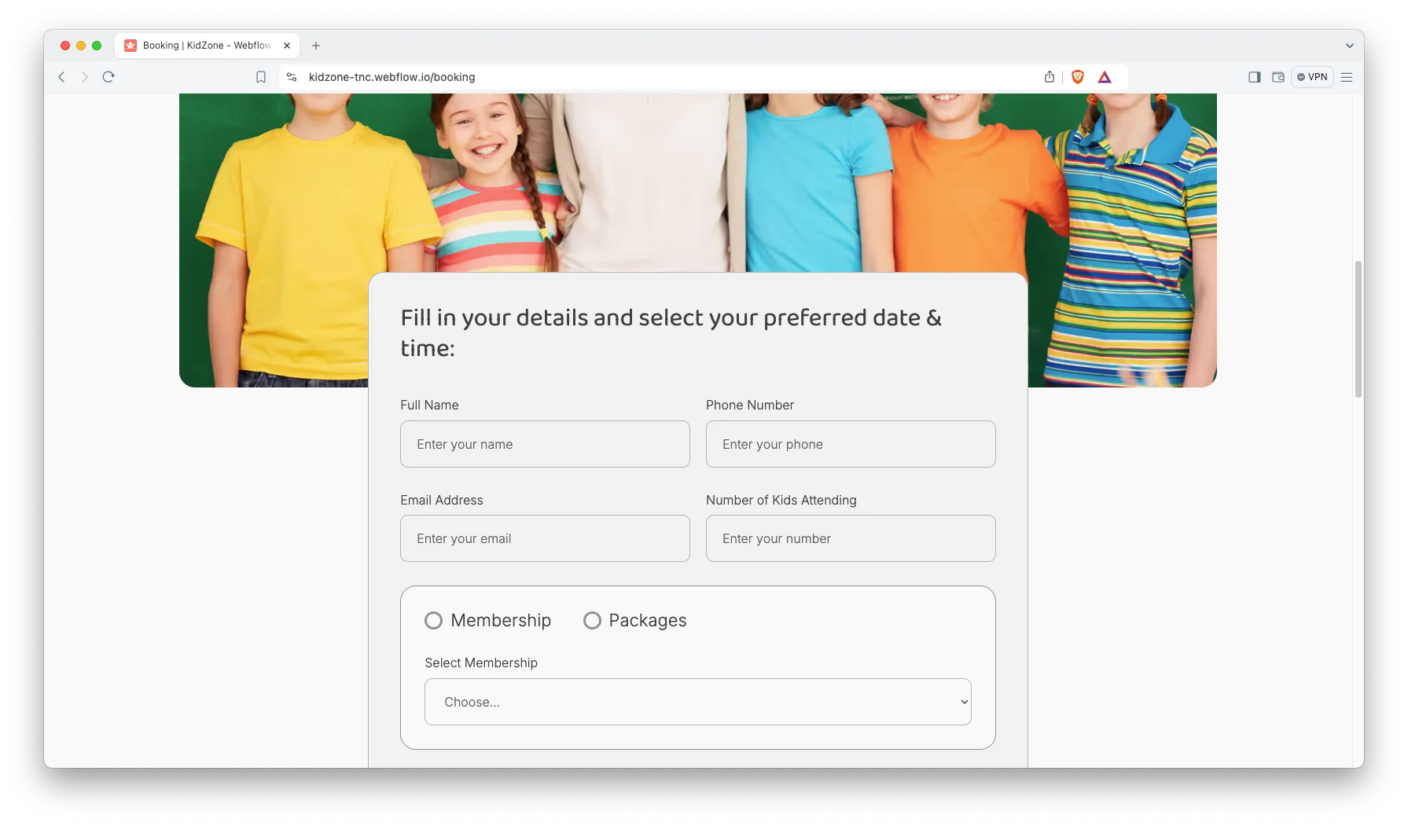The height and width of the screenshot is (826, 1408).
Task: Select the Membership radio button
Action: pyautogui.click(x=433, y=621)
